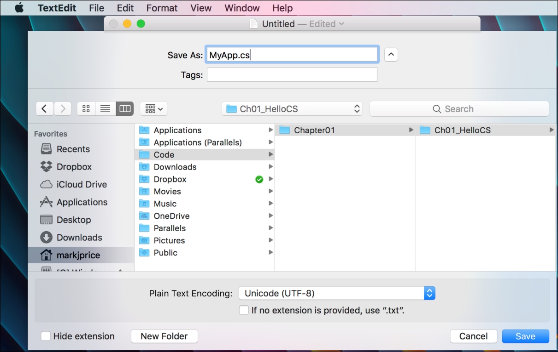This screenshot has height=352, width=558.
Task: Click the Search field
Action: (459, 109)
